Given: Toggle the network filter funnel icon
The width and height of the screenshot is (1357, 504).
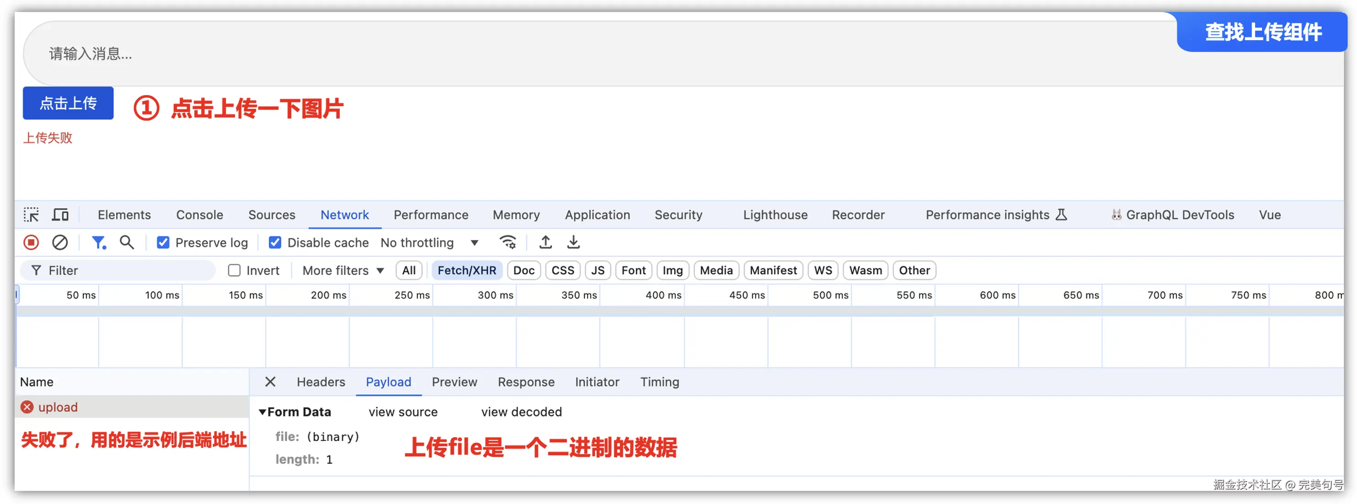Looking at the screenshot, I should pos(98,242).
